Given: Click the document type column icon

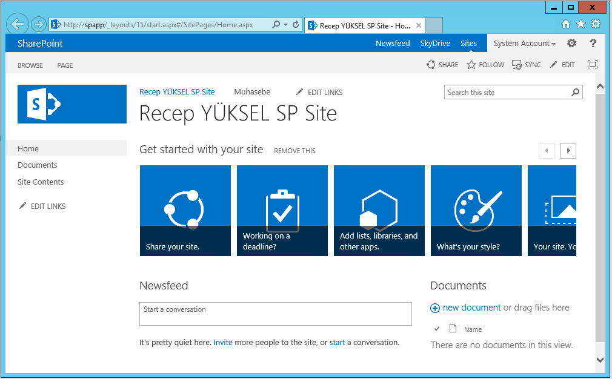Looking at the screenshot, I should click(453, 328).
